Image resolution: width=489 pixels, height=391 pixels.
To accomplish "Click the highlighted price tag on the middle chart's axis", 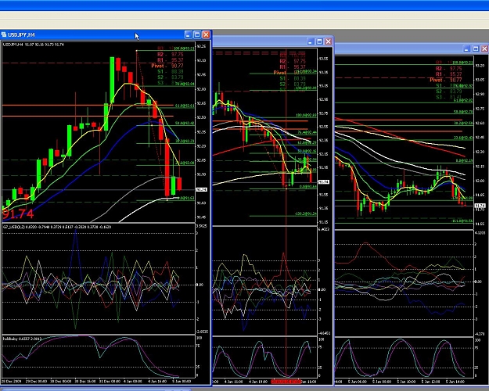I will coord(323,181).
